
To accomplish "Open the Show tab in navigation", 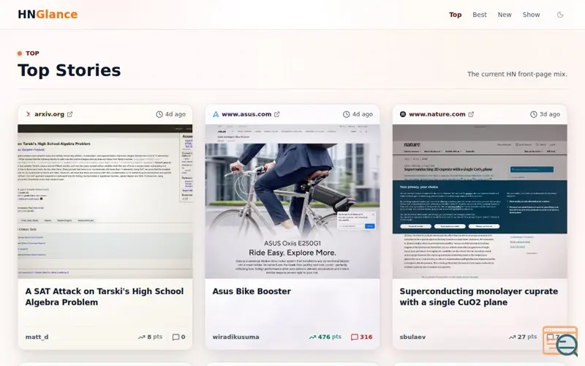I will [x=531, y=15].
